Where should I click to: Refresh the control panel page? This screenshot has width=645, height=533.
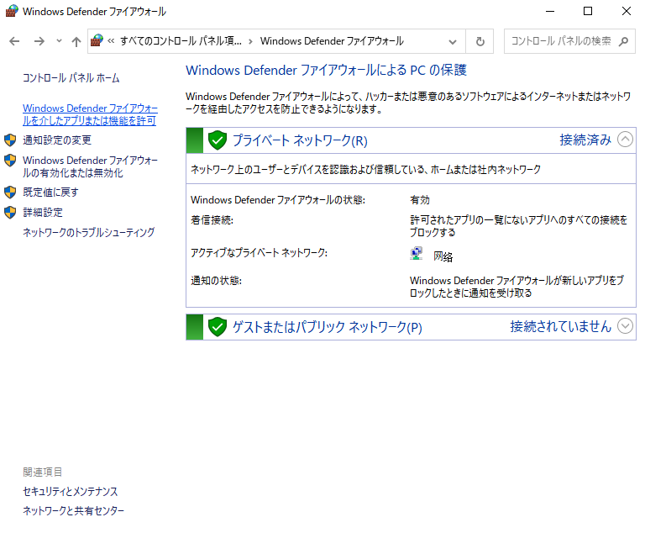tap(480, 41)
